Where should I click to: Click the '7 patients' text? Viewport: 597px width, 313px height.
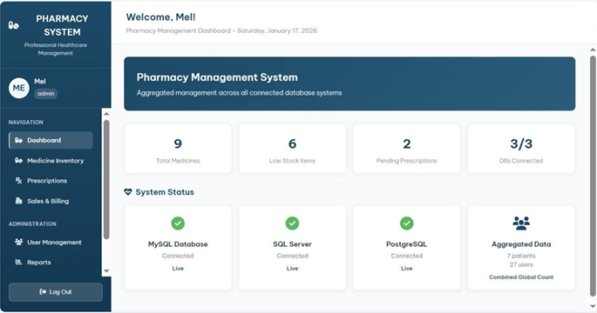[x=521, y=256]
